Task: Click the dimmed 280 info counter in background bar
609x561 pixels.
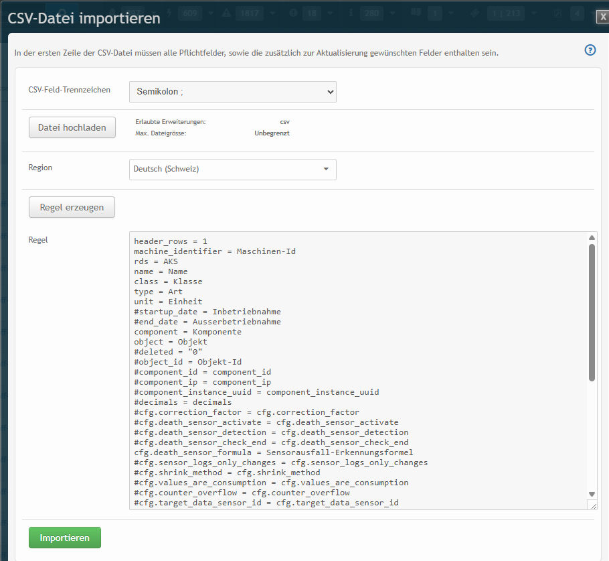Action: click(371, 13)
